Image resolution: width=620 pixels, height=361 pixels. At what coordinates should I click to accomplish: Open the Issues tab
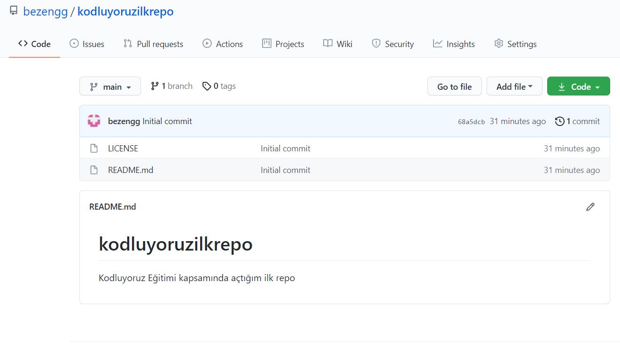point(87,44)
